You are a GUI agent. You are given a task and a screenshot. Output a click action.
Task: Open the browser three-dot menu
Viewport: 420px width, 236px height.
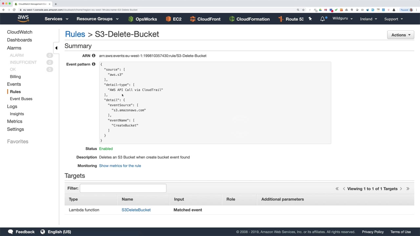coord(416,10)
